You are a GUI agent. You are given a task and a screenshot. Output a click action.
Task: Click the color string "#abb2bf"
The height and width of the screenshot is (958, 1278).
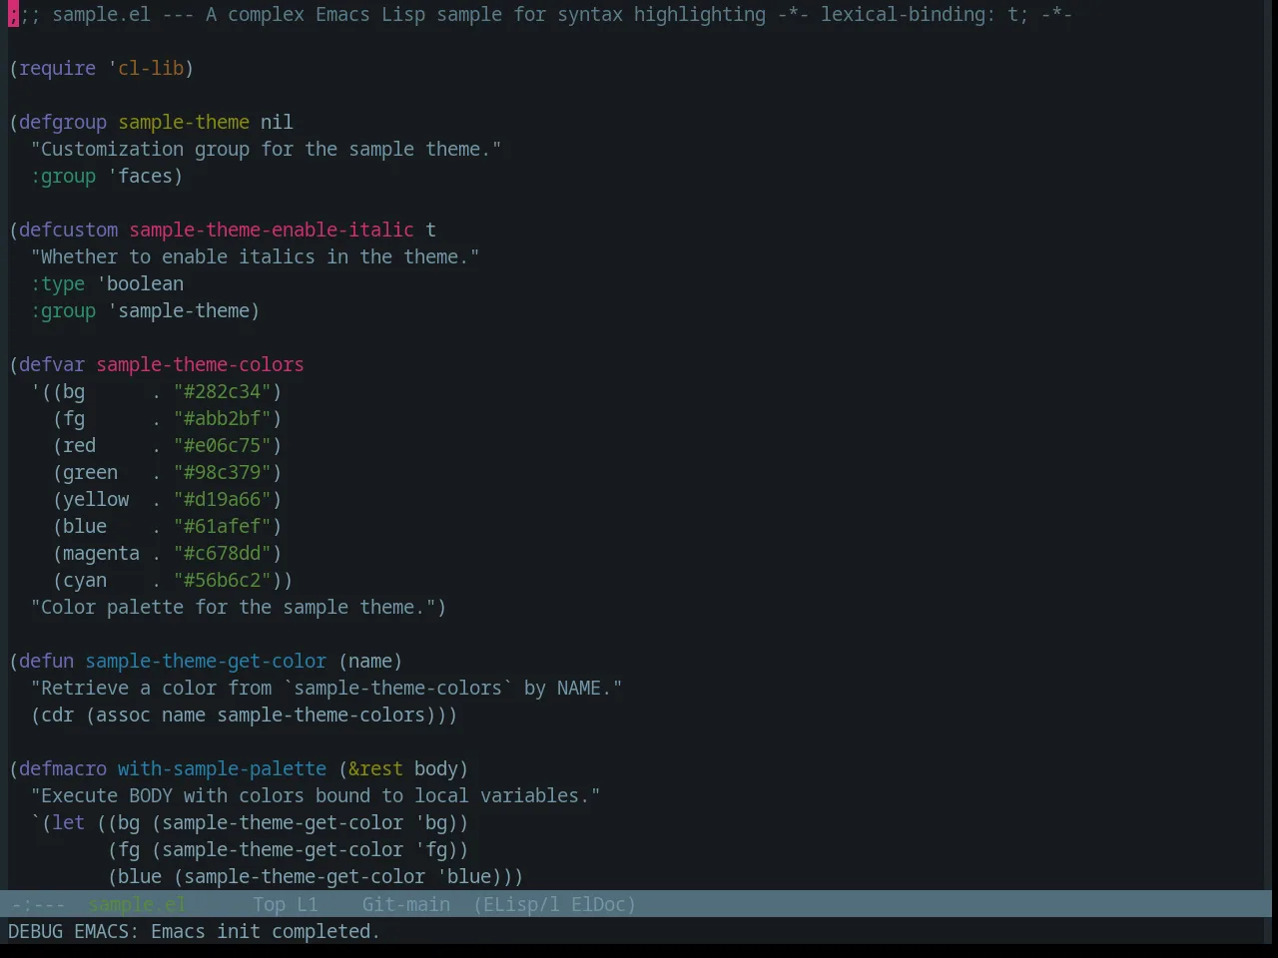[223, 418]
